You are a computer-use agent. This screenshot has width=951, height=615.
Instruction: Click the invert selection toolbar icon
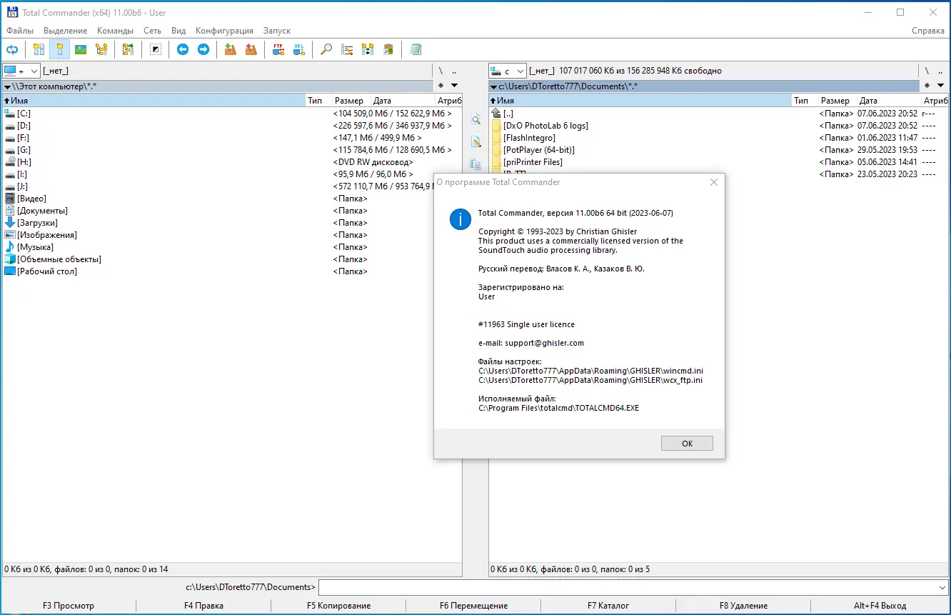155,49
